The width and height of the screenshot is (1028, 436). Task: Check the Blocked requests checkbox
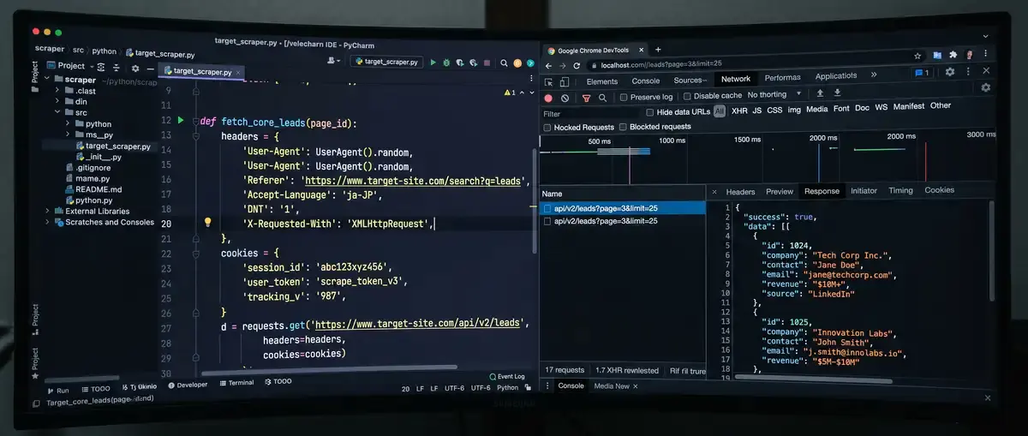[x=623, y=127]
